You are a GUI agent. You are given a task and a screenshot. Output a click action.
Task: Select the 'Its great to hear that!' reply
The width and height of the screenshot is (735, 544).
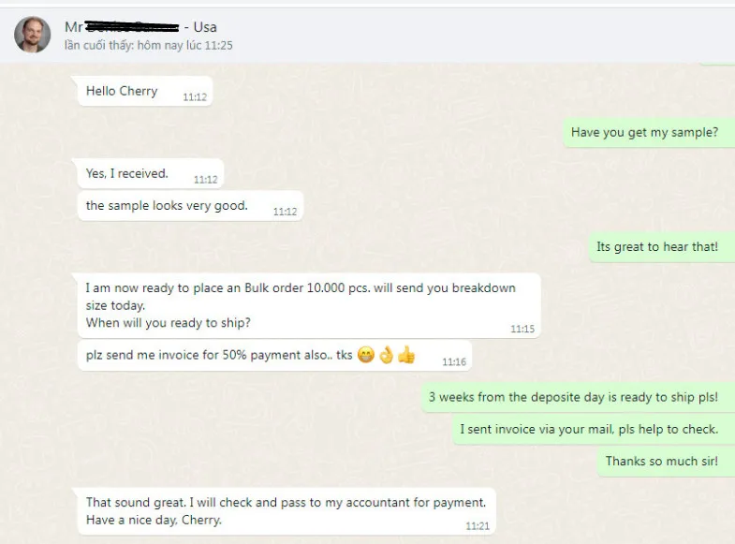click(x=662, y=247)
